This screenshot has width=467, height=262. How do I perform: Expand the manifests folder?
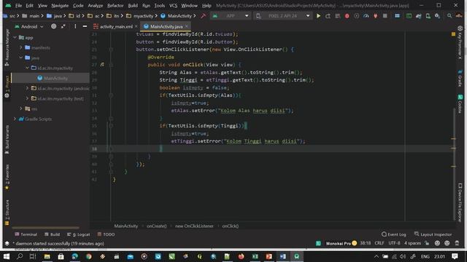click(x=21, y=47)
